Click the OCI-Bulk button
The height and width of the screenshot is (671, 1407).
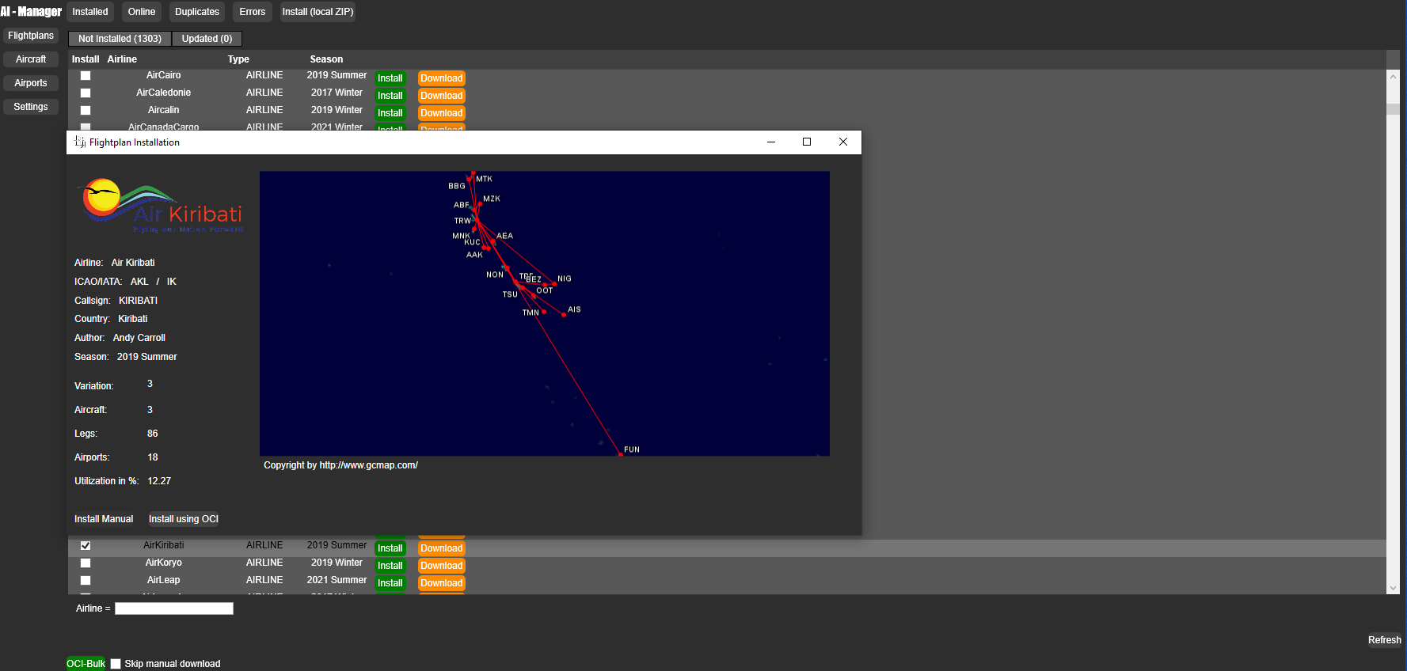point(86,664)
